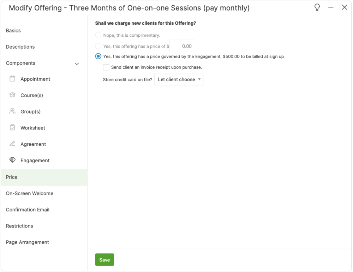Click the lightbulb hint icon
This screenshot has height=272, width=353.
point(317,7)
